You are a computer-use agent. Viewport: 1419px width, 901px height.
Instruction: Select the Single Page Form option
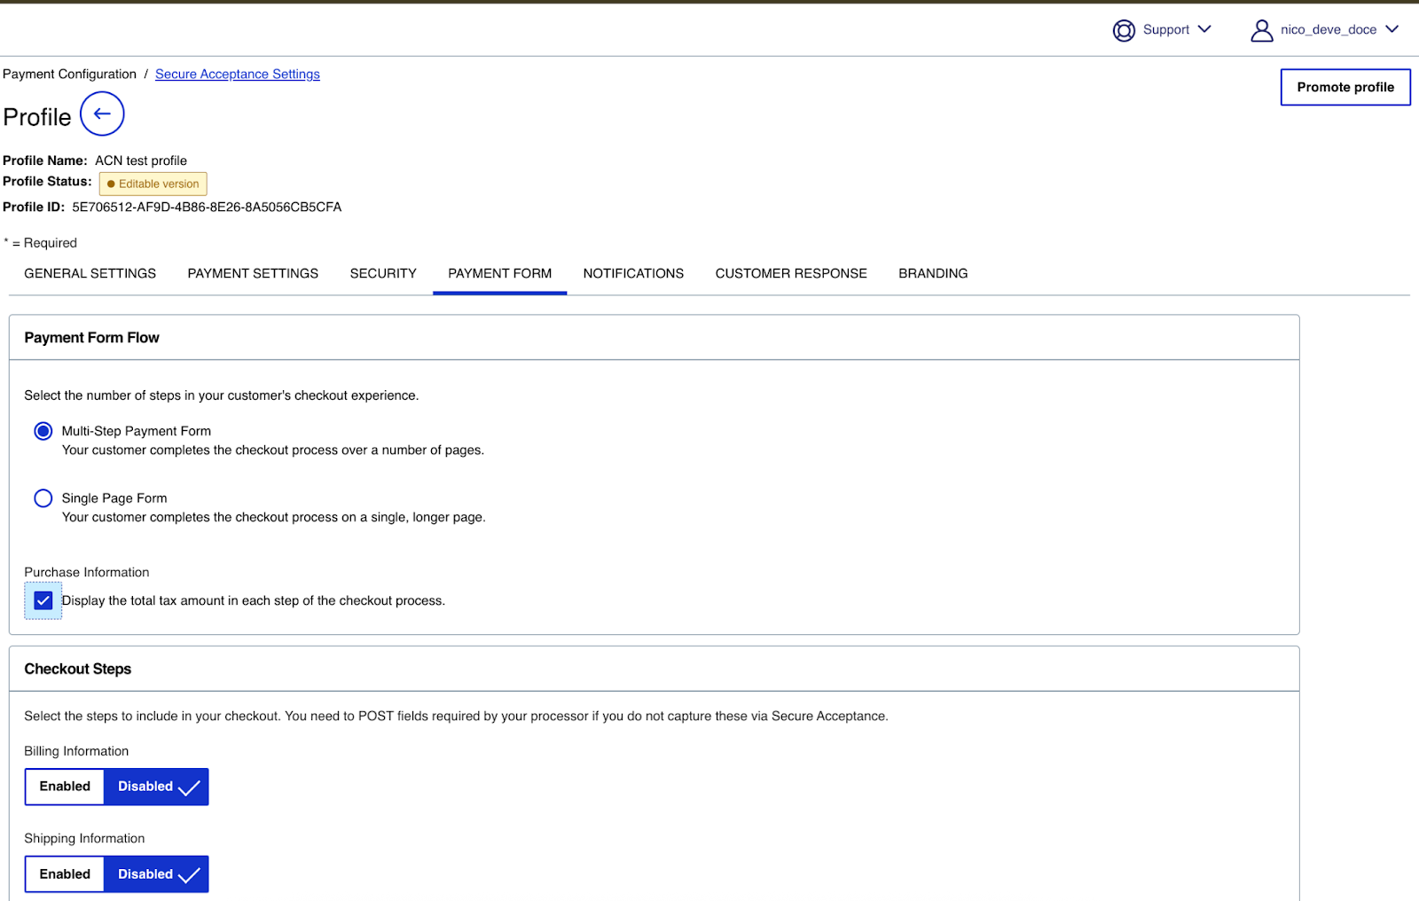(x=43, y=498)
